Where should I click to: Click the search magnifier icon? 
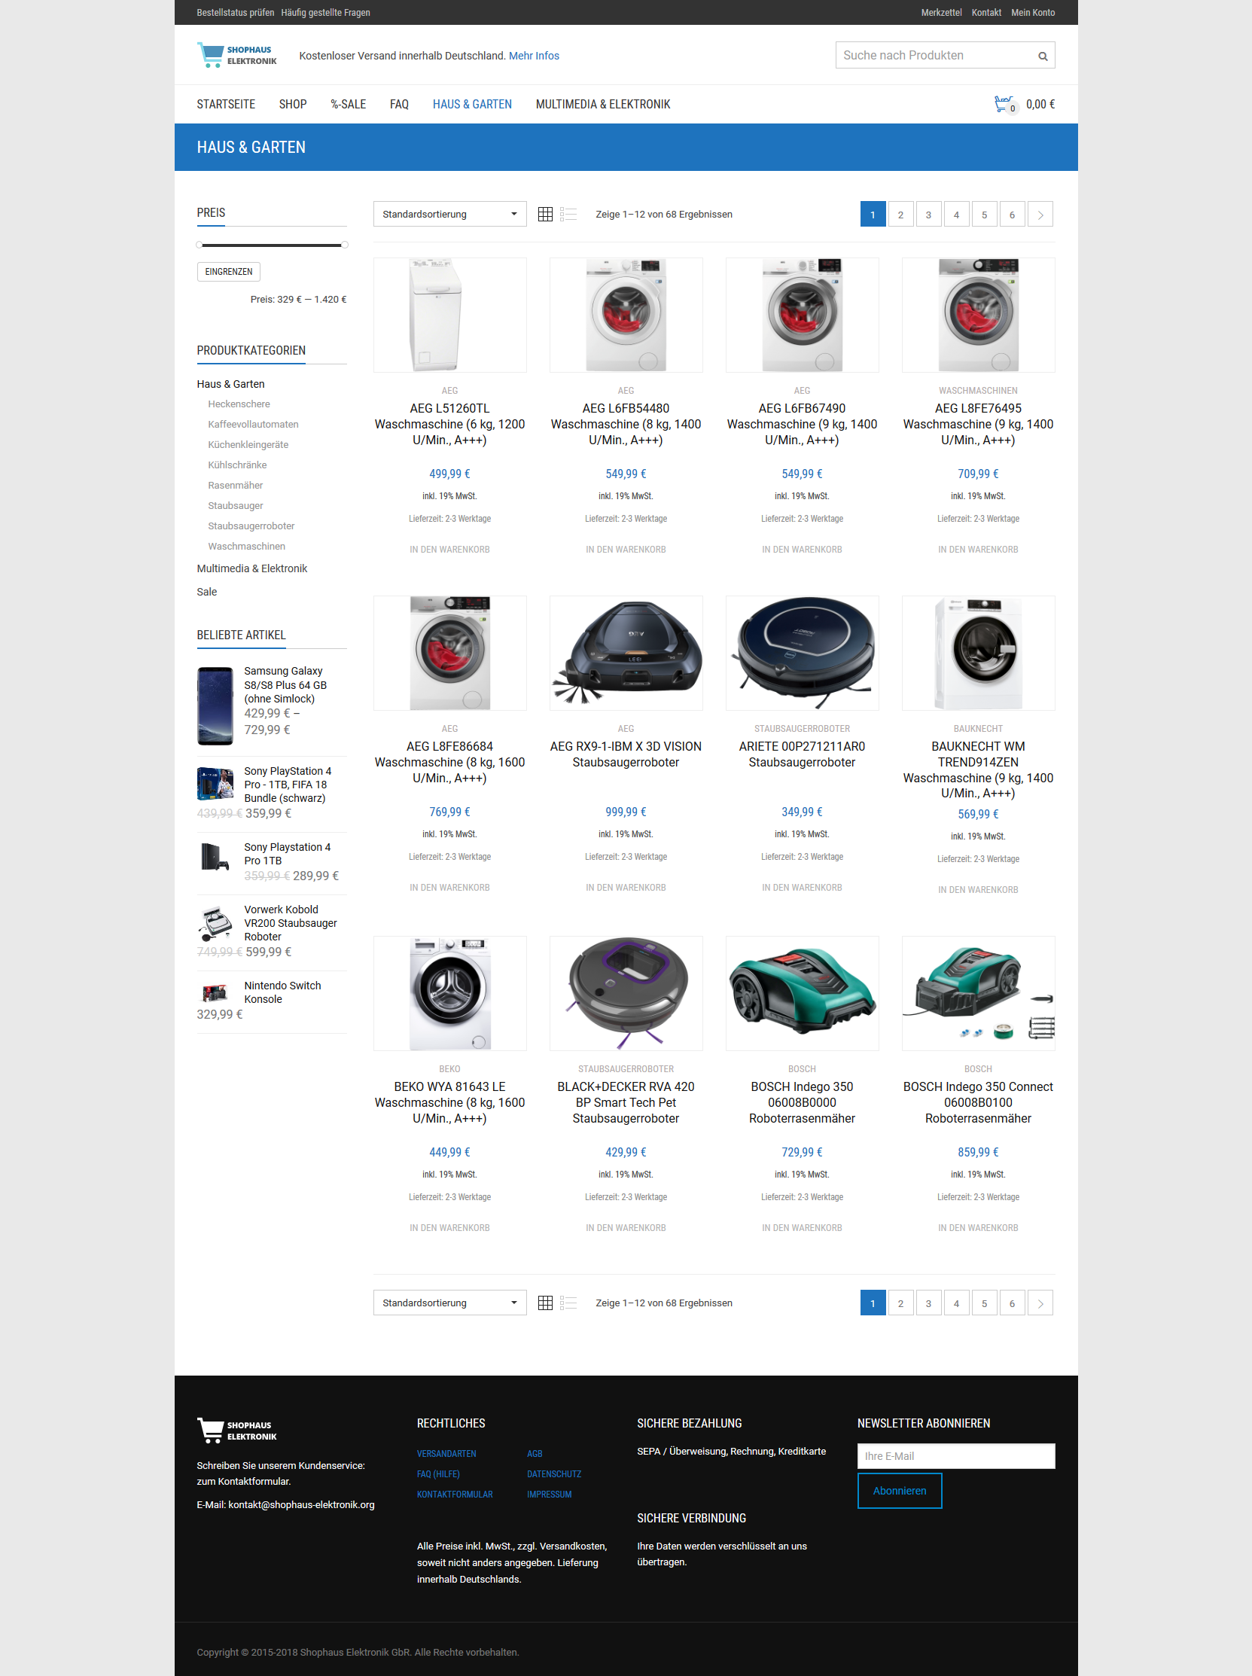1042,56
